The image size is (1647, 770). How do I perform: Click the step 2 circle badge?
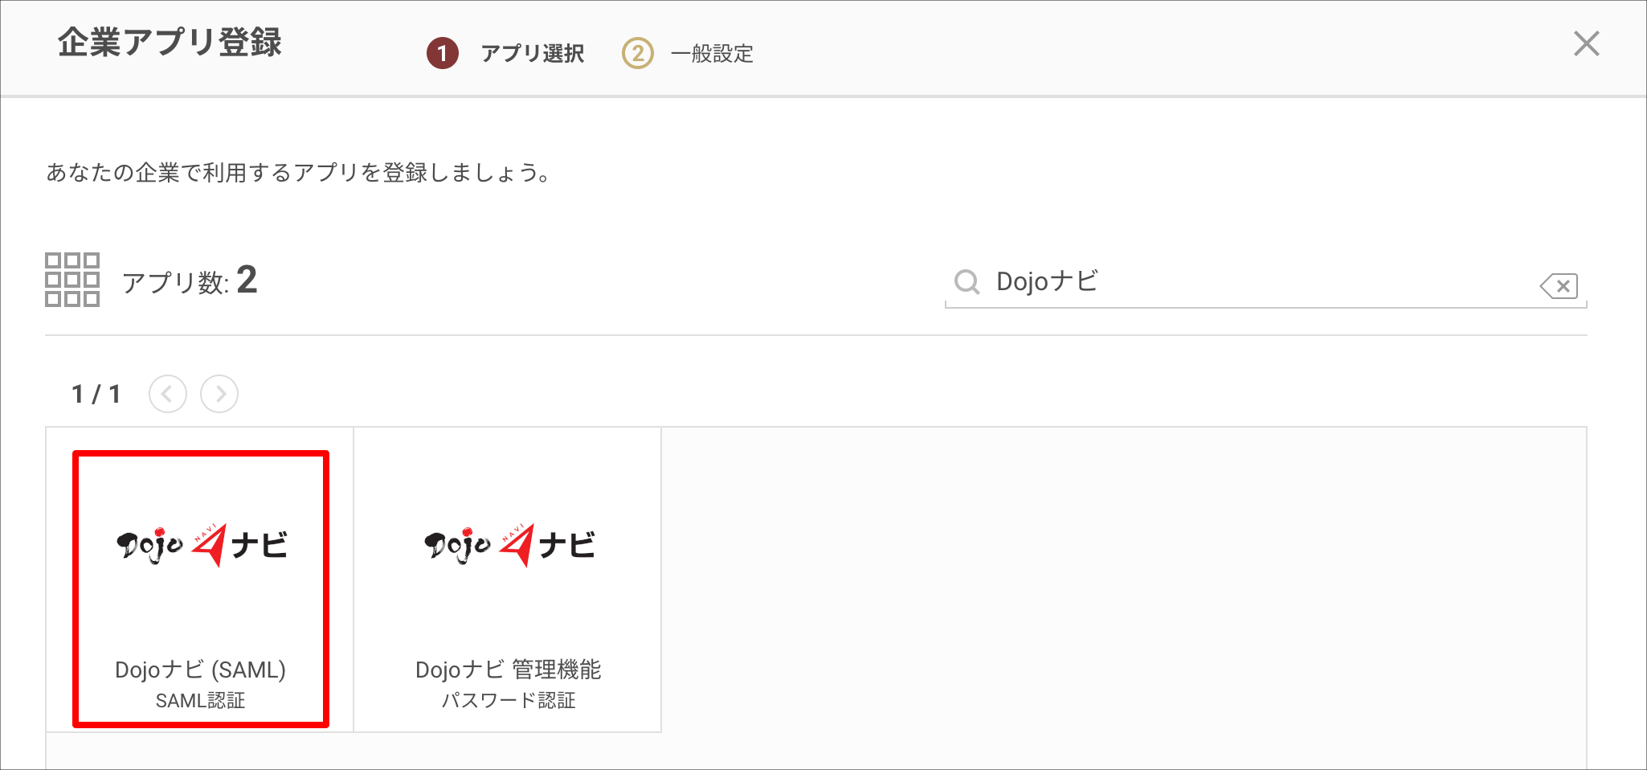[638, 54]
